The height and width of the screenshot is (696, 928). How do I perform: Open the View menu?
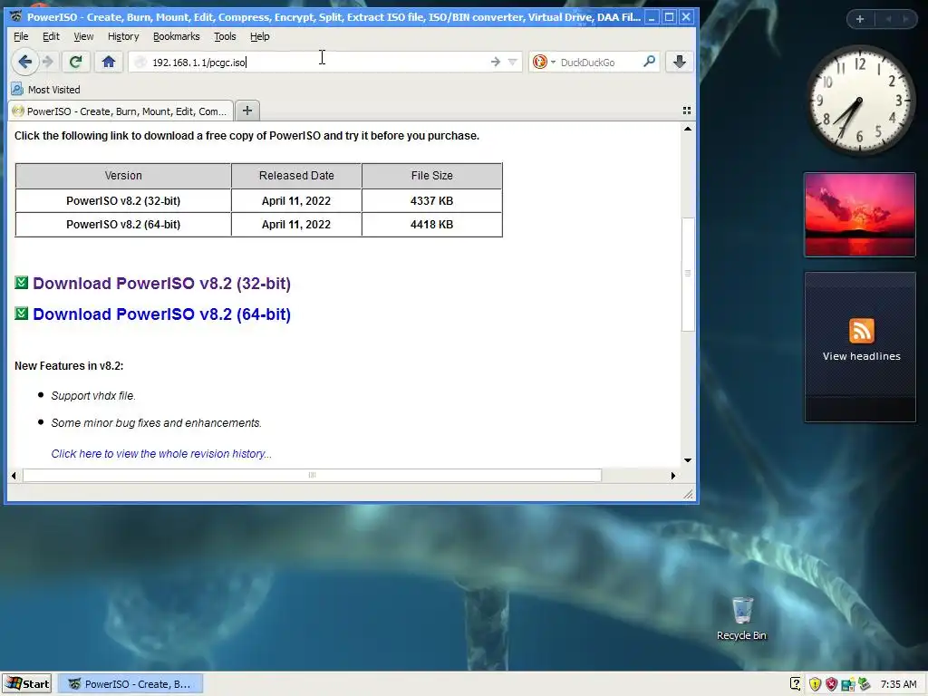(83, 36)
